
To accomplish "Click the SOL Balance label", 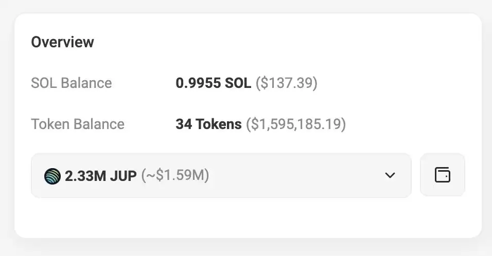I will (71, 83).
